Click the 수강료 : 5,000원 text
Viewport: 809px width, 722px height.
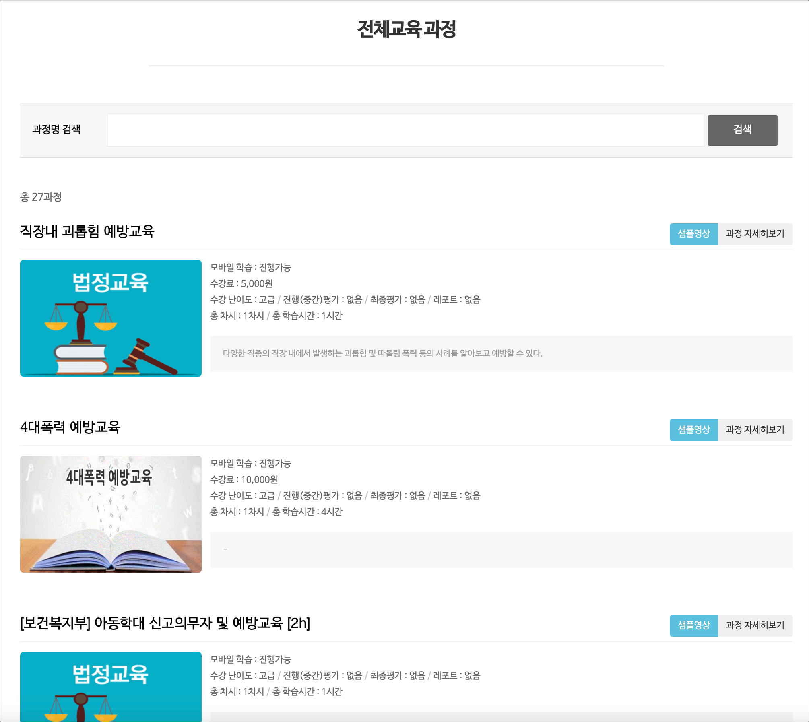point(241,283)
